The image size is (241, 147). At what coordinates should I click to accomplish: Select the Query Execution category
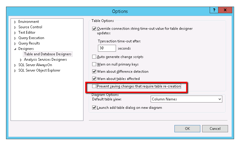[31, 38]
